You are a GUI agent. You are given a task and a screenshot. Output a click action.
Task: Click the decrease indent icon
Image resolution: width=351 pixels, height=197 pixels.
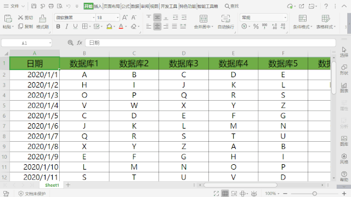[x=175, y=18]
